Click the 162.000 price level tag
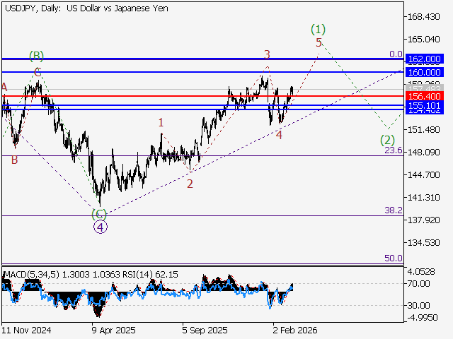 (425, 59)
